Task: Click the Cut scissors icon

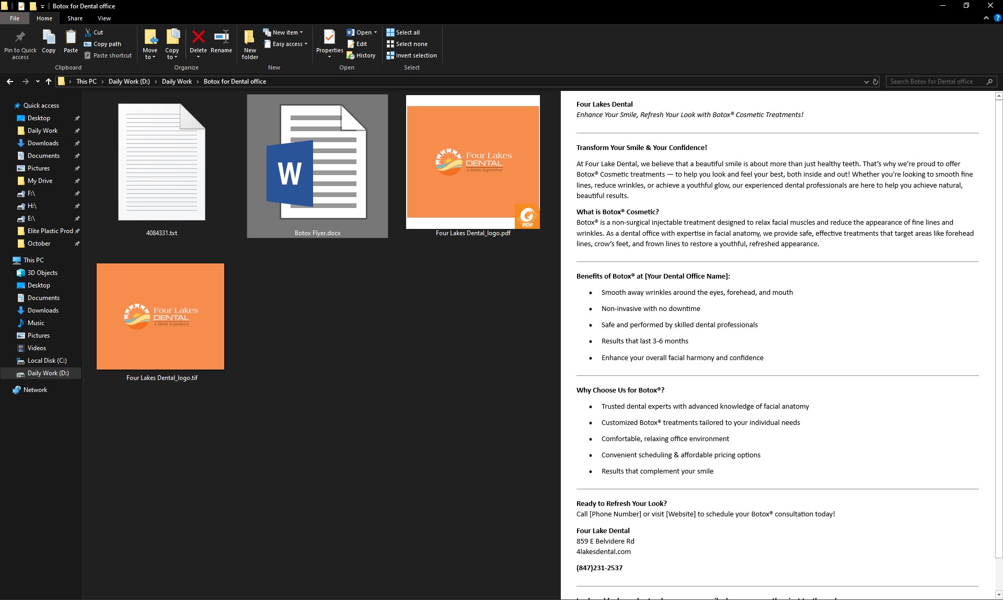Action: coord(88,32)
